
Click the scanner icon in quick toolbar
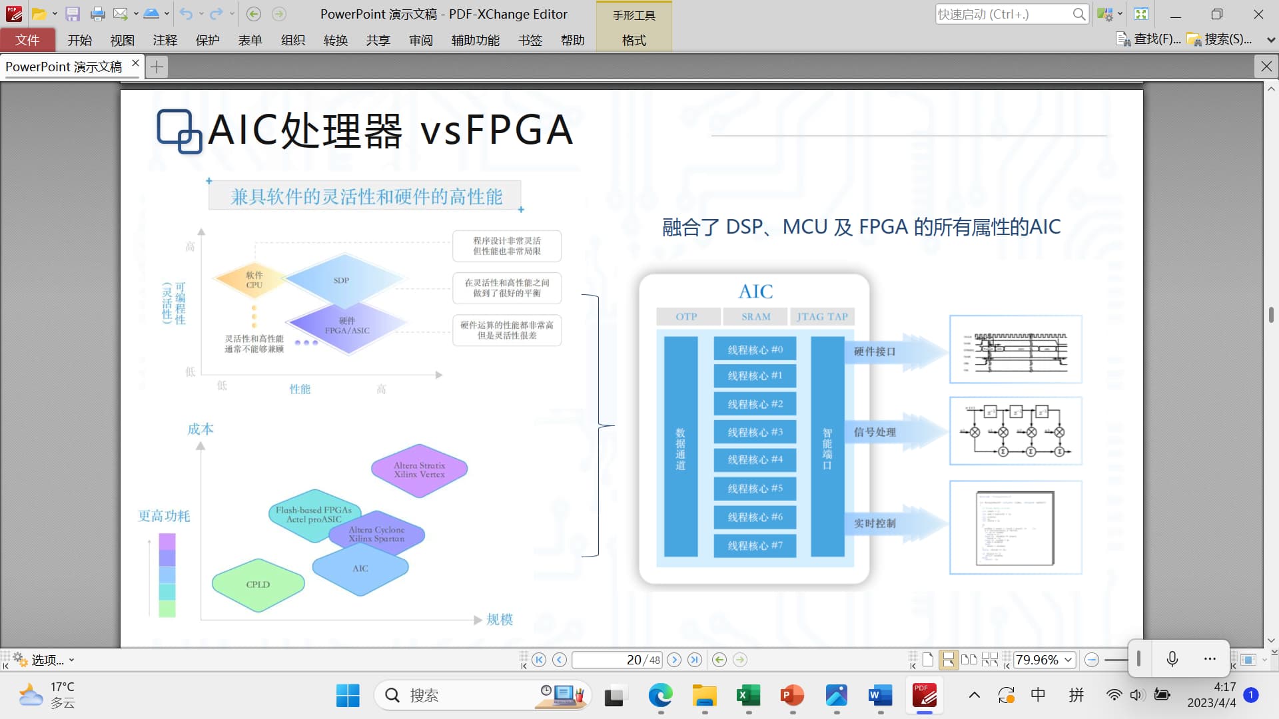point(151,14)
